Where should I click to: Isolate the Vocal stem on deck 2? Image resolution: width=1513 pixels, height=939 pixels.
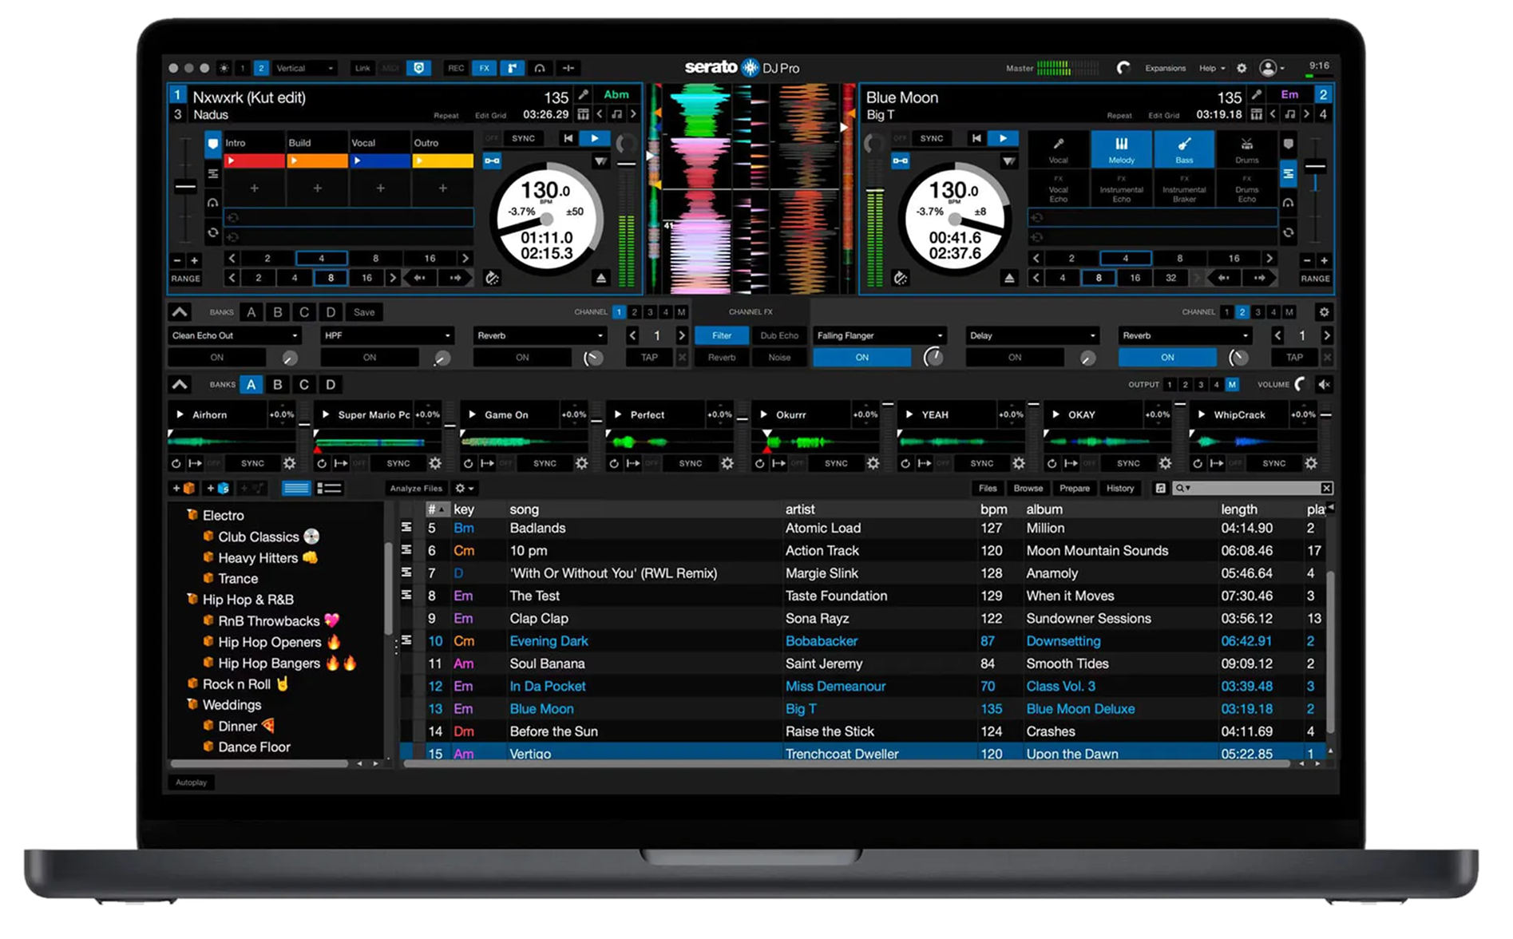pos(1058,150)
